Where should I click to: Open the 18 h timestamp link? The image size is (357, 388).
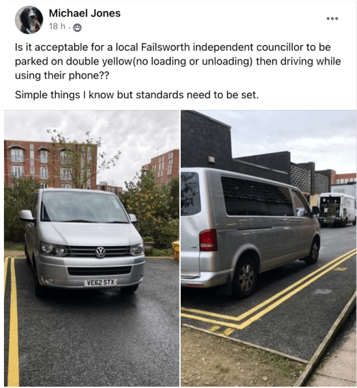[57, 26]
